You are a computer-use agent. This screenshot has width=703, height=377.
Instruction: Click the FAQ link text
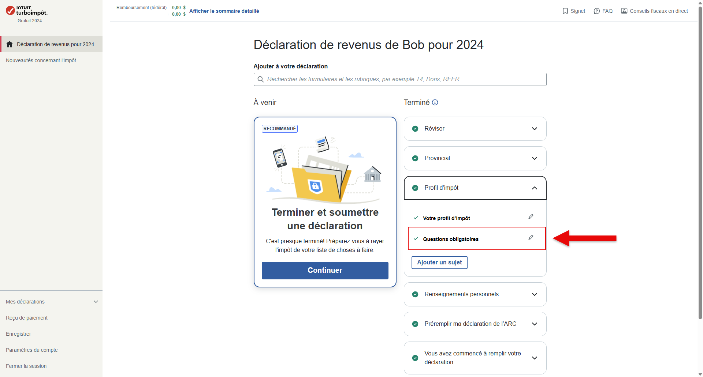[x=607, y=11]
